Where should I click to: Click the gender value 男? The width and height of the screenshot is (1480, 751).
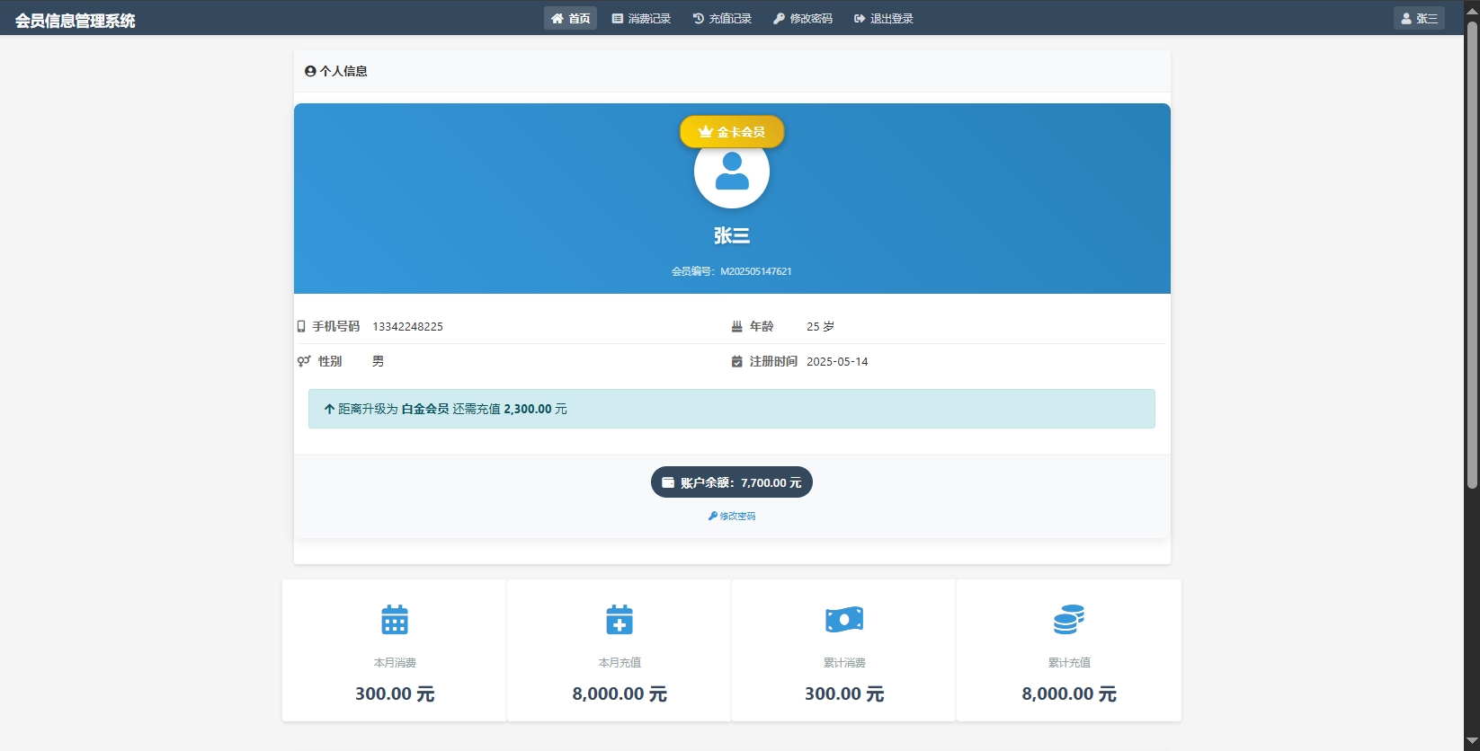pyautogui.click(x=378, y=361)
